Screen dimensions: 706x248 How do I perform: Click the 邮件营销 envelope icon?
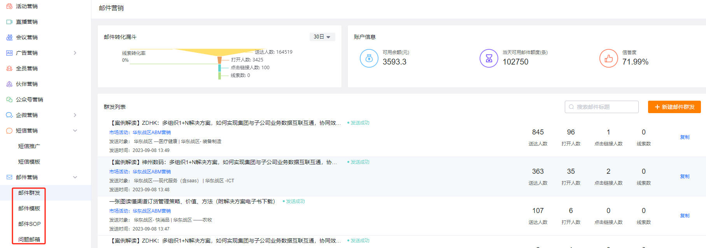pyautogui.click(x=9, y=177)
